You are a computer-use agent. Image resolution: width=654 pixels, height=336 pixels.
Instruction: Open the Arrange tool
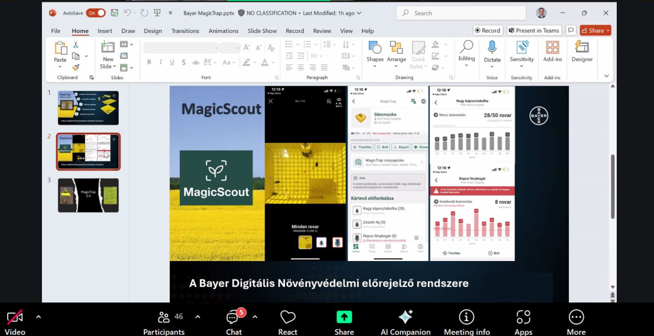(396, 52)
